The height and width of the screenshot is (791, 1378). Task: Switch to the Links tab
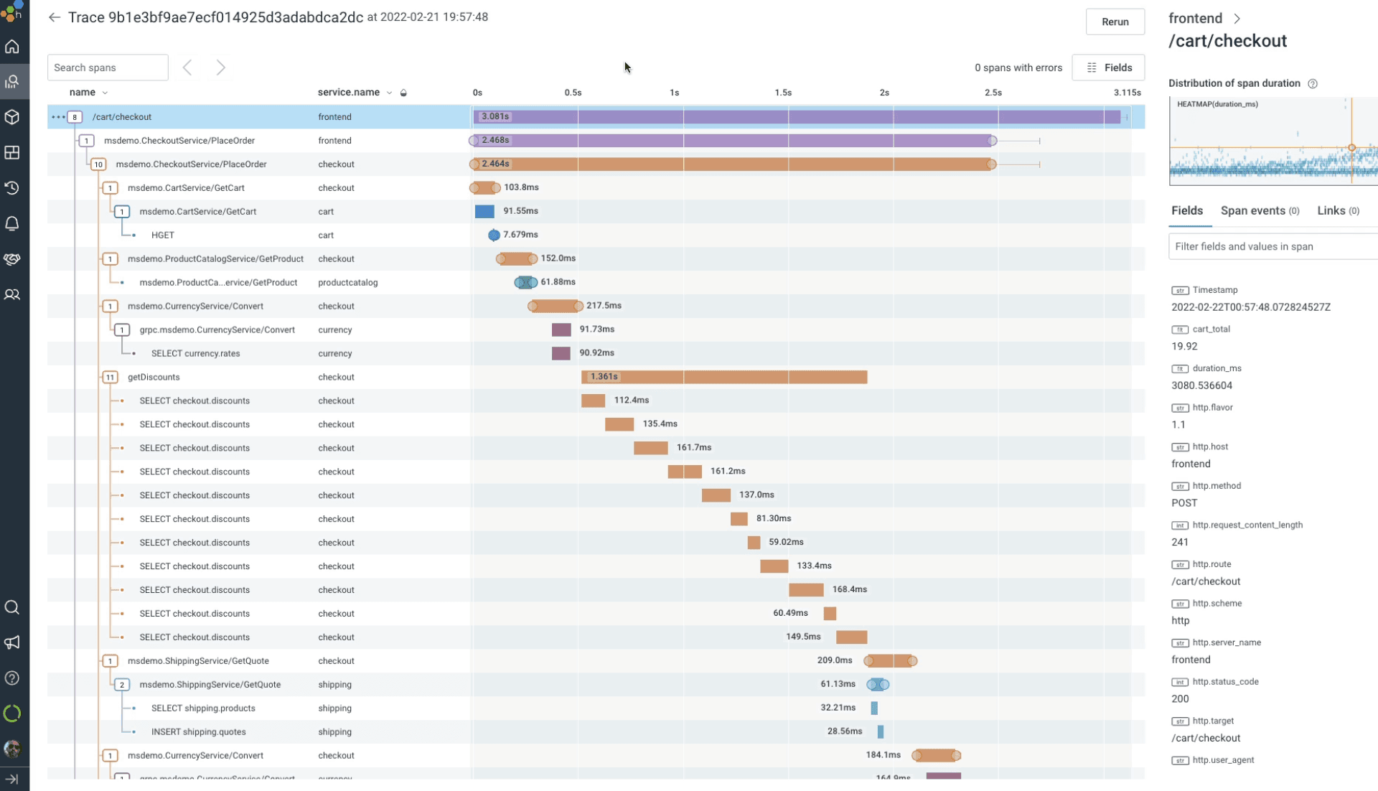[1338, 210]
